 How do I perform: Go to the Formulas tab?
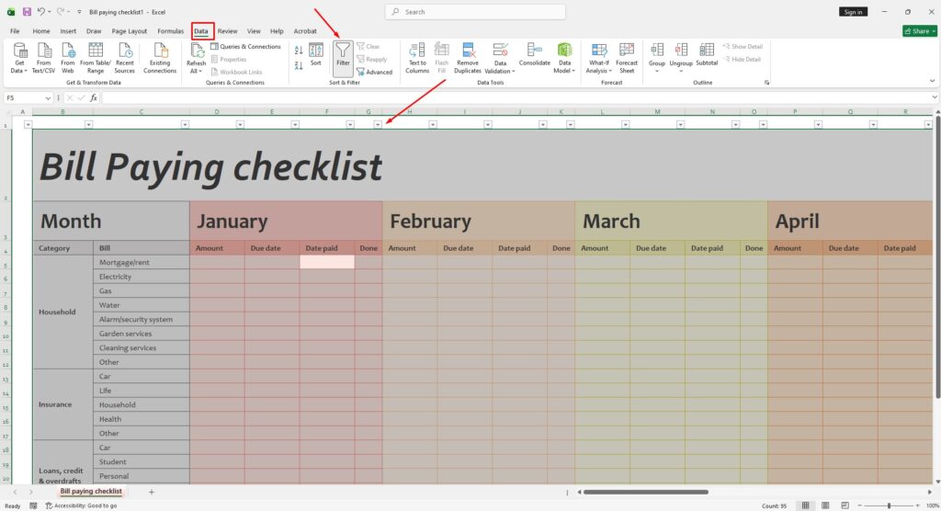(170, 31)
